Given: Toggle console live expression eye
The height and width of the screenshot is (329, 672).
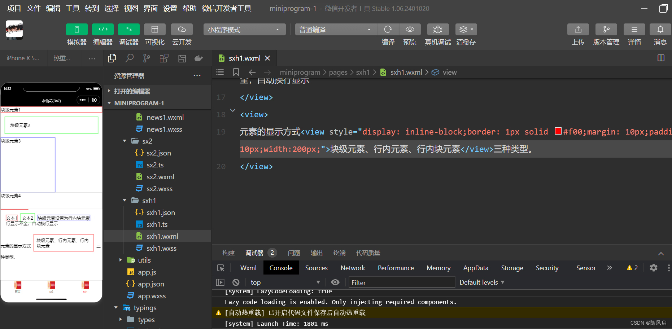Looking at the screenshot, I should tap(335, 282).
